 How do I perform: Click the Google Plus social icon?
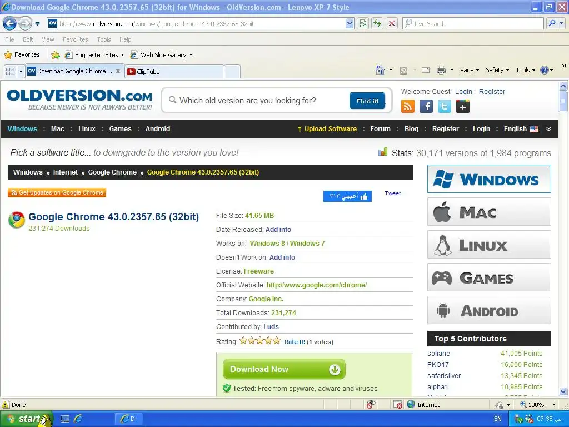[463, 106]
